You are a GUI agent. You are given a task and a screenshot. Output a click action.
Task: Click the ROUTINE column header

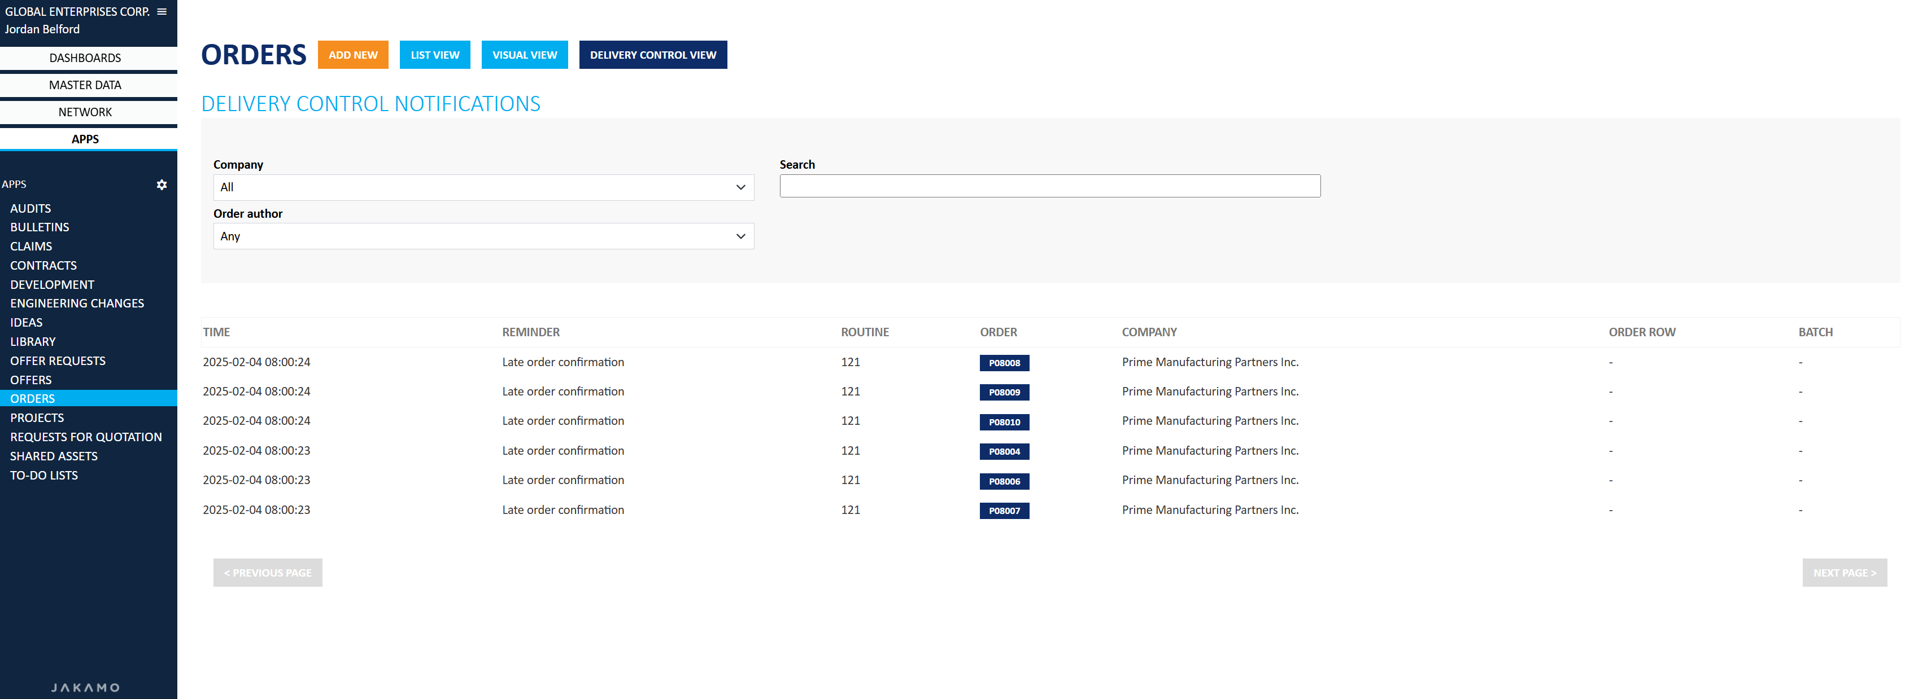pos(865,332)
